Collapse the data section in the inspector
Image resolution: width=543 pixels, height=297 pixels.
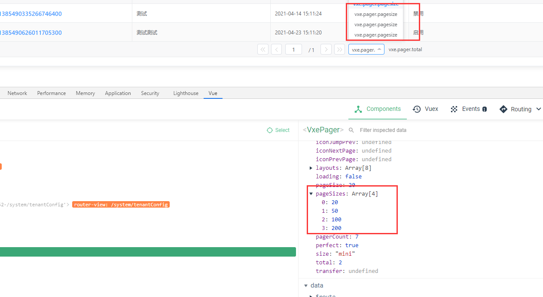(307, 285)
